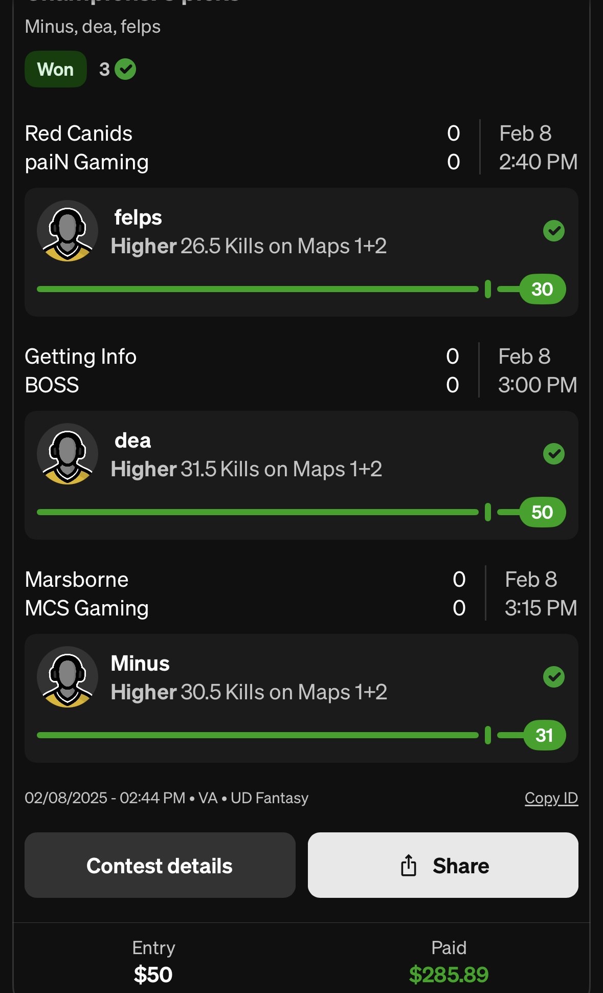Open the Red Canids vs paiN Gaming match
The width and height of the screenshot is (603, 993).
301,148
